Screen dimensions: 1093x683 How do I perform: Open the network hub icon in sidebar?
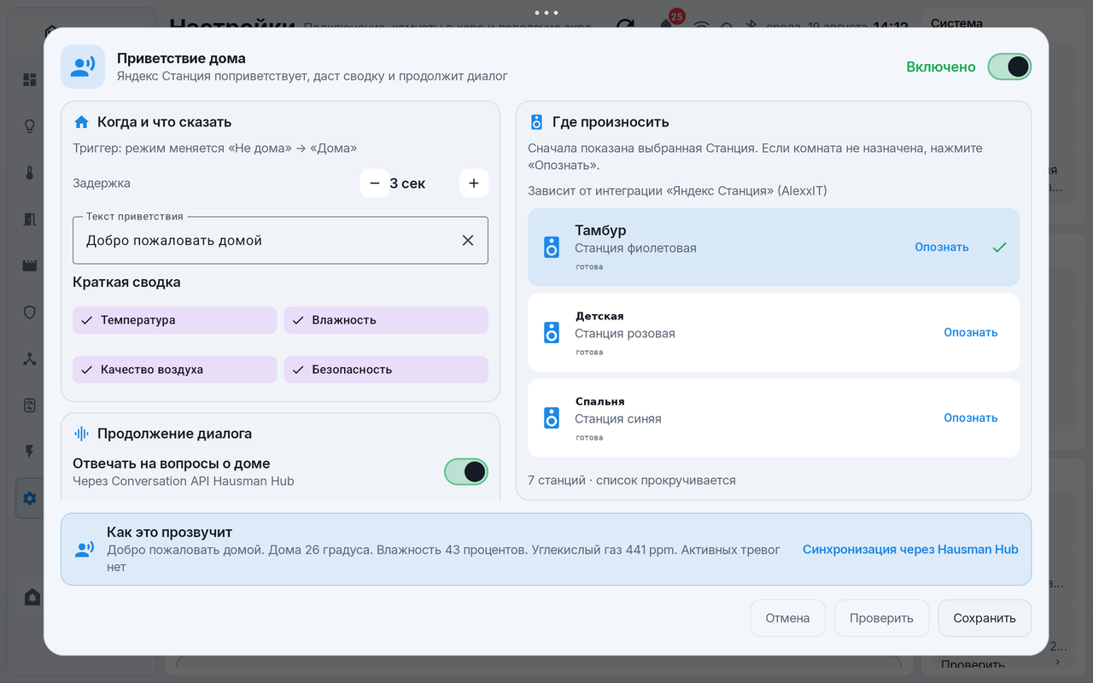point(30,359)
